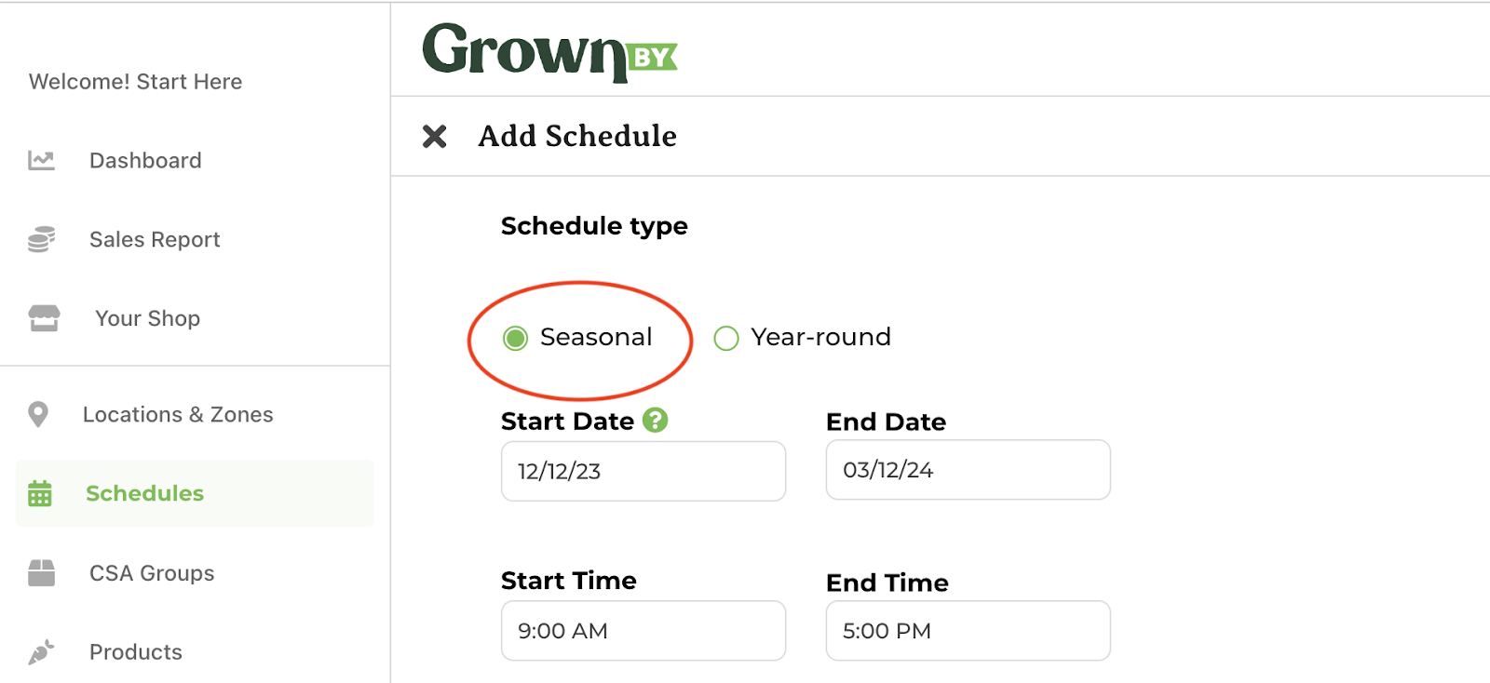The width and height of the screenshot is (1490, 683).
Task: Open Sales Report in sidebar
Action: point(155,240)
